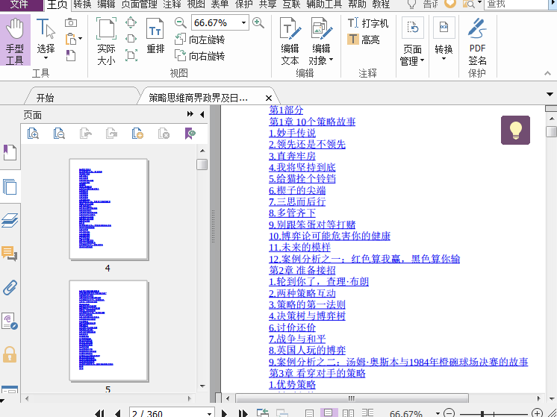Click the Find (查找) search field
The image size is (557, 417).
[517, 4]
